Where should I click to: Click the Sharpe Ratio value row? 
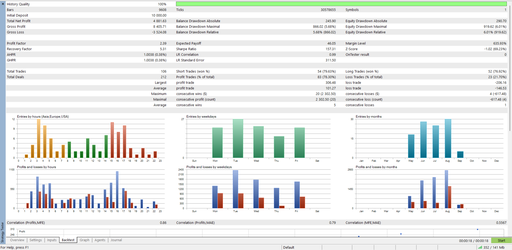[256, 49]
